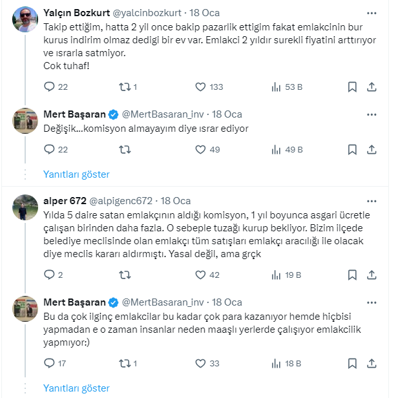Open more options on Yalçın Bozkurt's tweet
Image resolution: width=398 pixels, height=398 pixels.
[372, 12]
